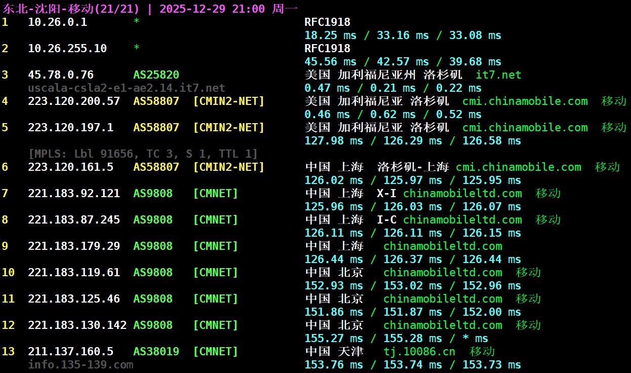Click the it7.net domain in green

[x=498, y=75]
